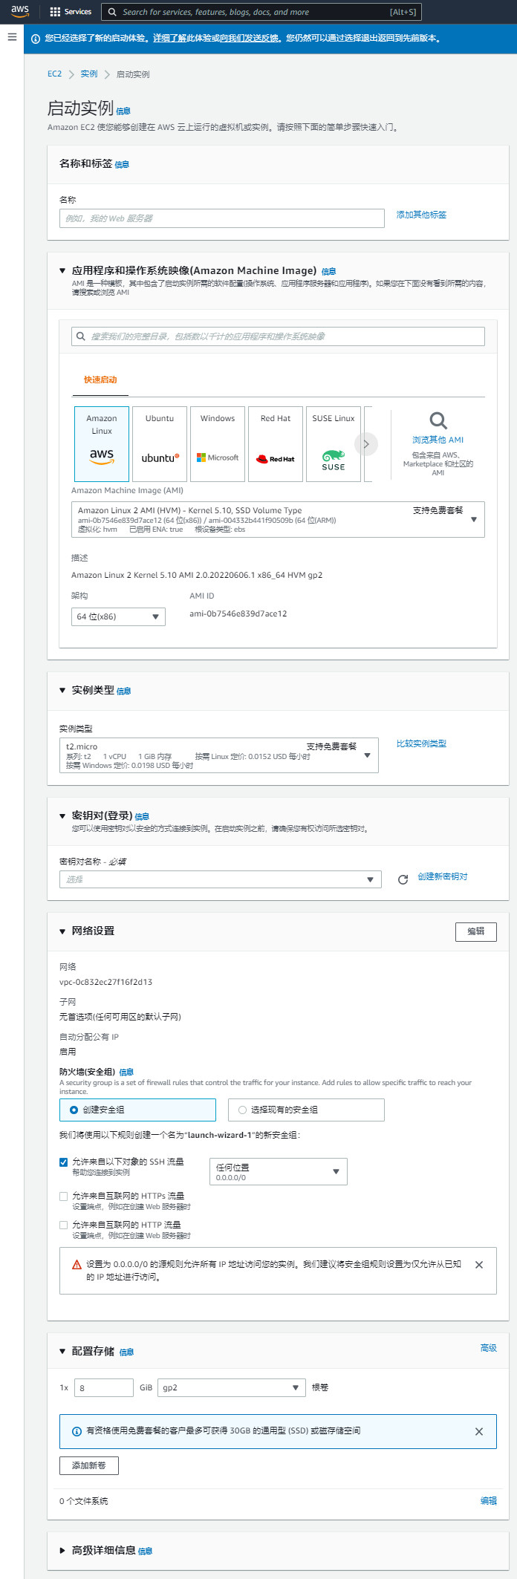Open info link for advanced details
Viewport: 517px width, 1579px height.
point(146,1552)
